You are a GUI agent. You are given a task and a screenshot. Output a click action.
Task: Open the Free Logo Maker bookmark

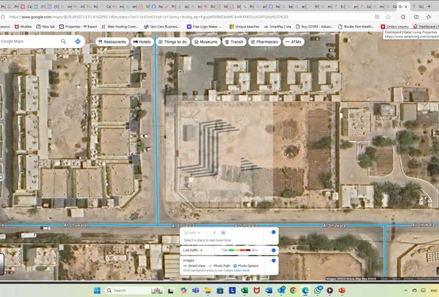[x=204, y=26]
